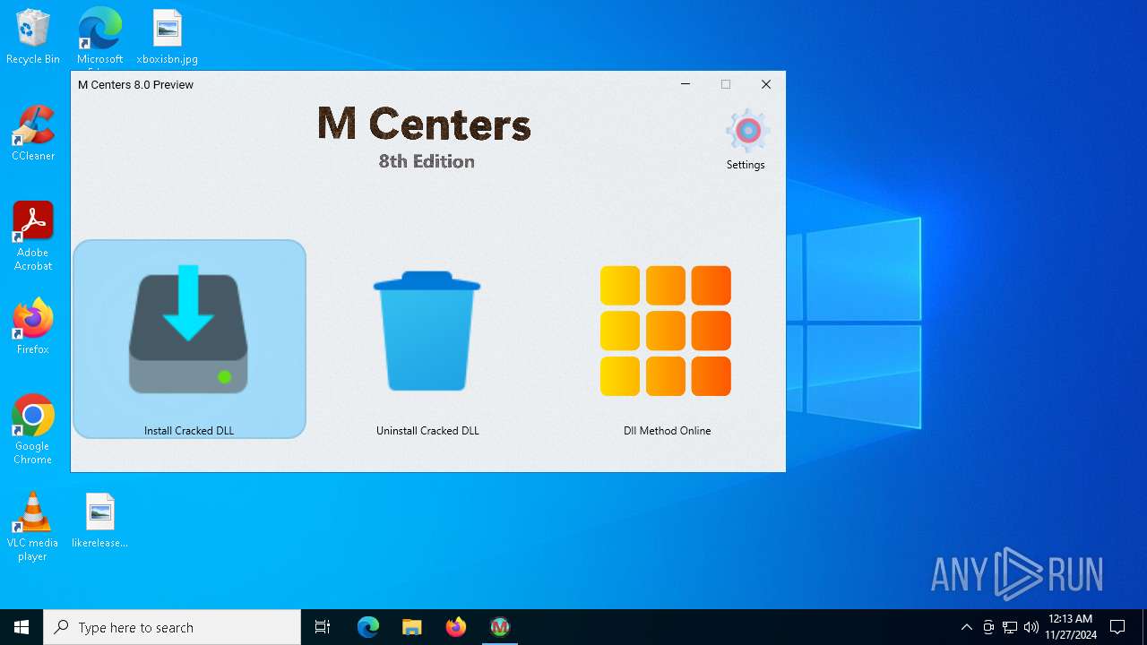The height and width of the screenshot is (645, 1147).
Task: Show hidden system tray icons
Action: pyautogui.click(x=966, y=627)
